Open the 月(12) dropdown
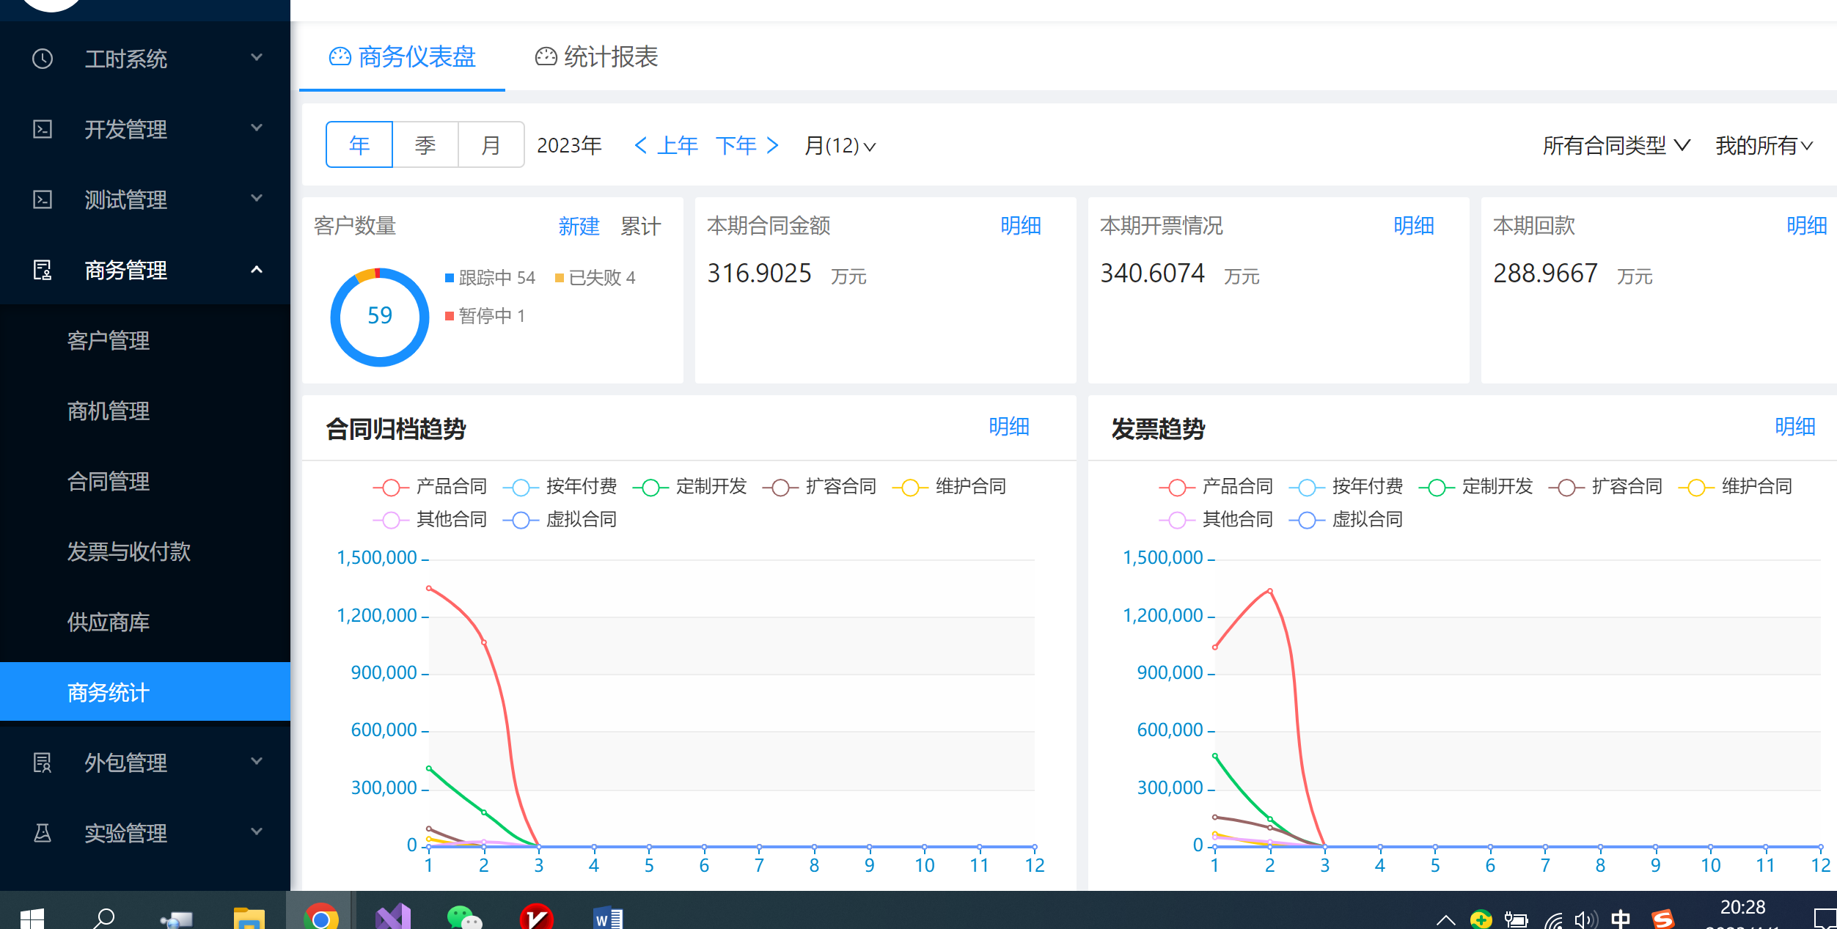The width and height of the screenshot is (1837, 929). coord(840,146)
